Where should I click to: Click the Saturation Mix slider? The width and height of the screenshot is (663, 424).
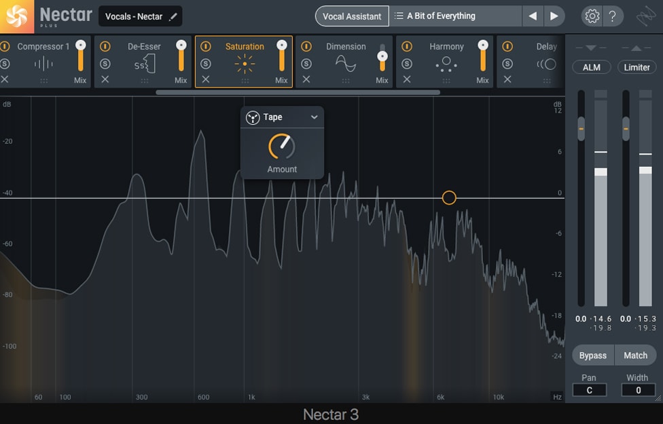(282, 56)
